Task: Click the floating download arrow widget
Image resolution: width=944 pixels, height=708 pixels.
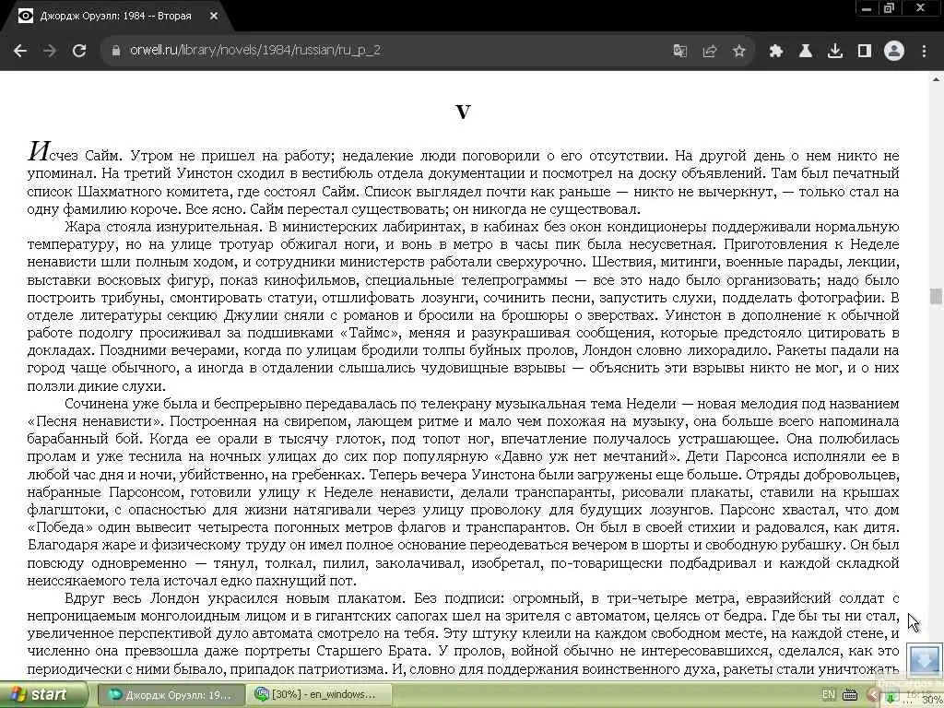Action: [x=925, y=660]
